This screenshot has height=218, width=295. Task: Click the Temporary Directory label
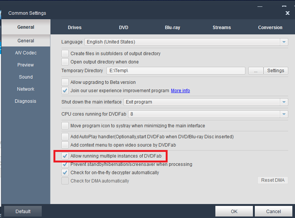82,71
